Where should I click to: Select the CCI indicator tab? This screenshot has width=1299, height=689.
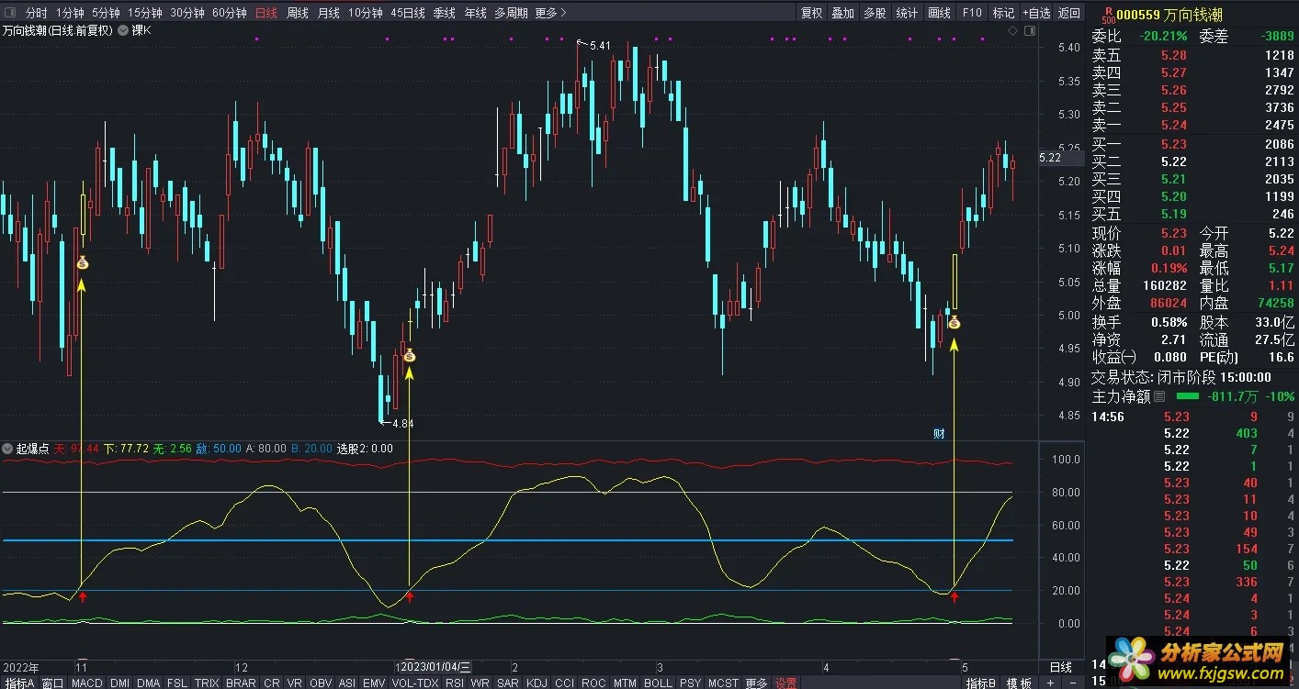point(565,683)
